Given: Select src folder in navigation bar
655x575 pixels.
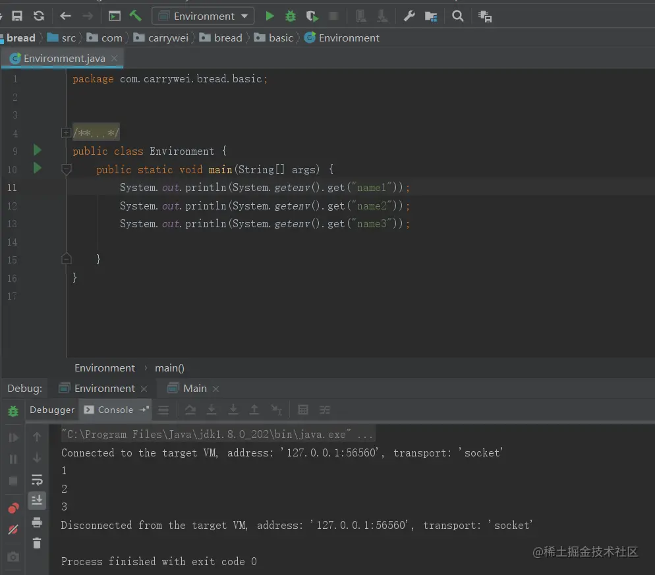Looking at the screenshot, I should coord(61,38).
